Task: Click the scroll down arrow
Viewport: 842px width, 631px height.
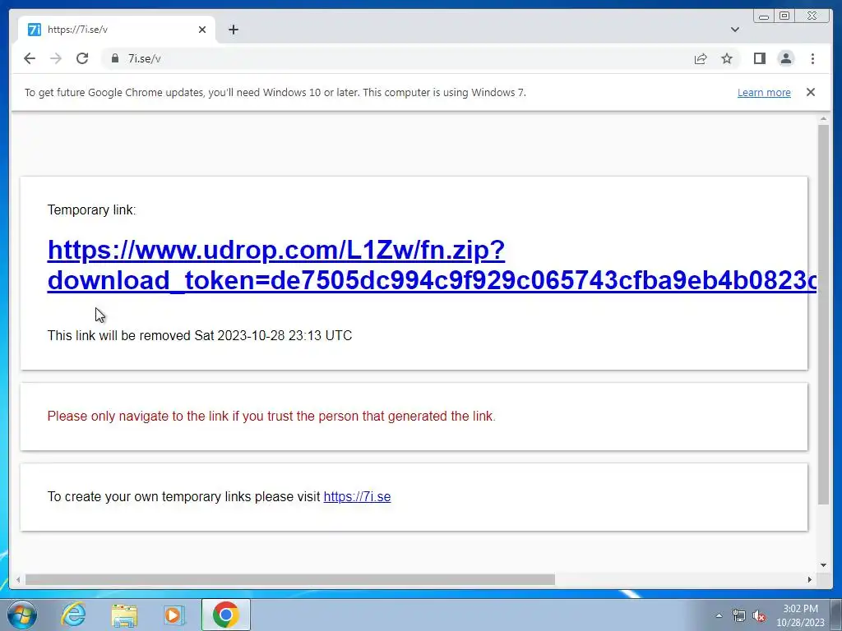Action: (823, 565)
